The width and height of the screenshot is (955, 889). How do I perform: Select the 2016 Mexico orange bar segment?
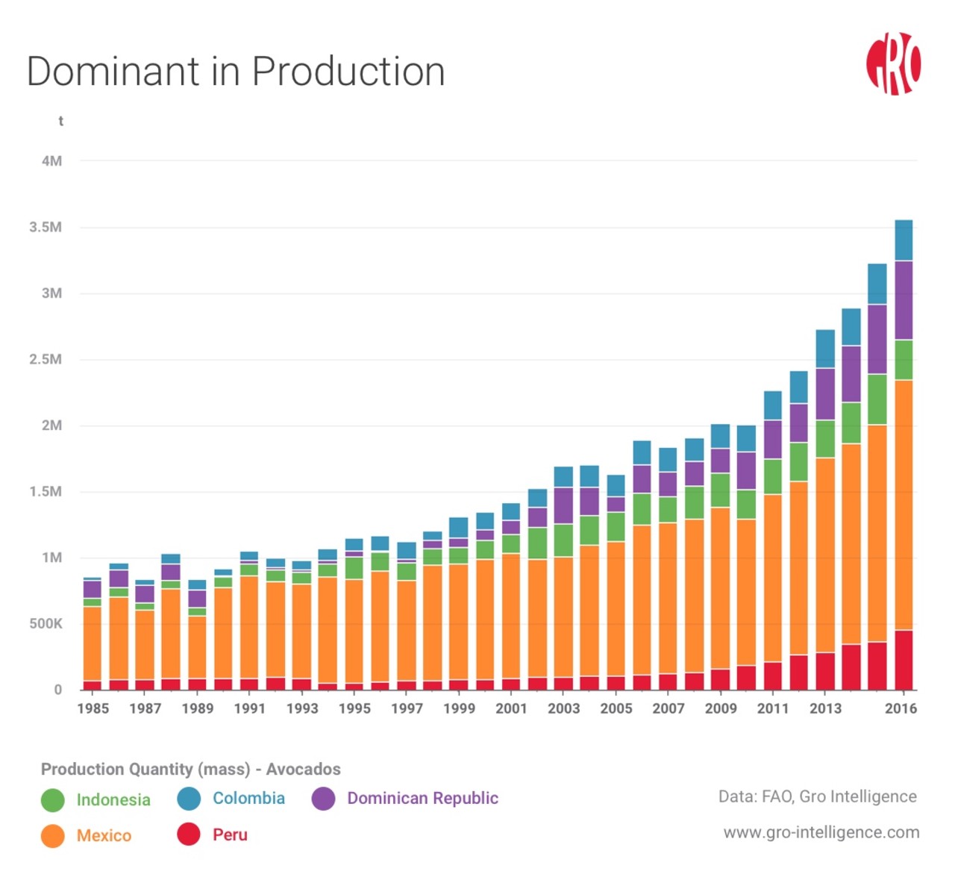tap(904, 505)
